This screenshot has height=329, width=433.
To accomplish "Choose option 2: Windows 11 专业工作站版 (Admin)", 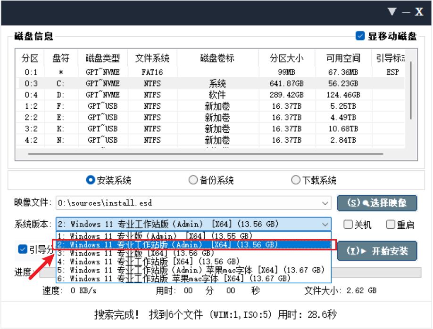I will [x=193, y=244].
